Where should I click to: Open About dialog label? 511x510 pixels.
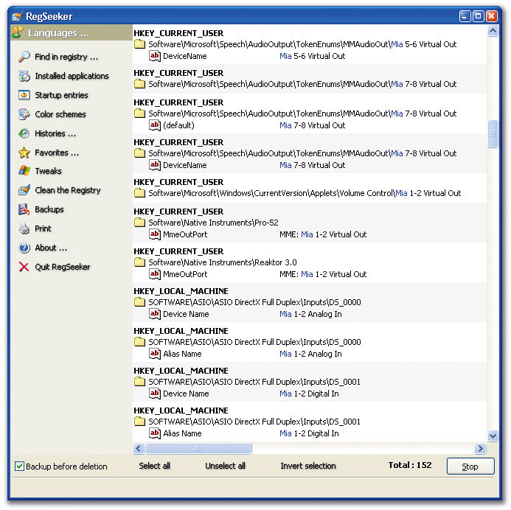[x=51, y=248]
